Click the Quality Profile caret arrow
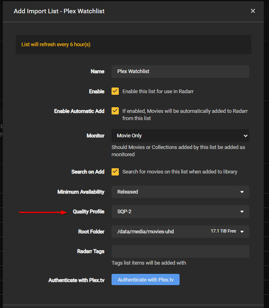This screenshot has width=269, height=308. (242, 212)
